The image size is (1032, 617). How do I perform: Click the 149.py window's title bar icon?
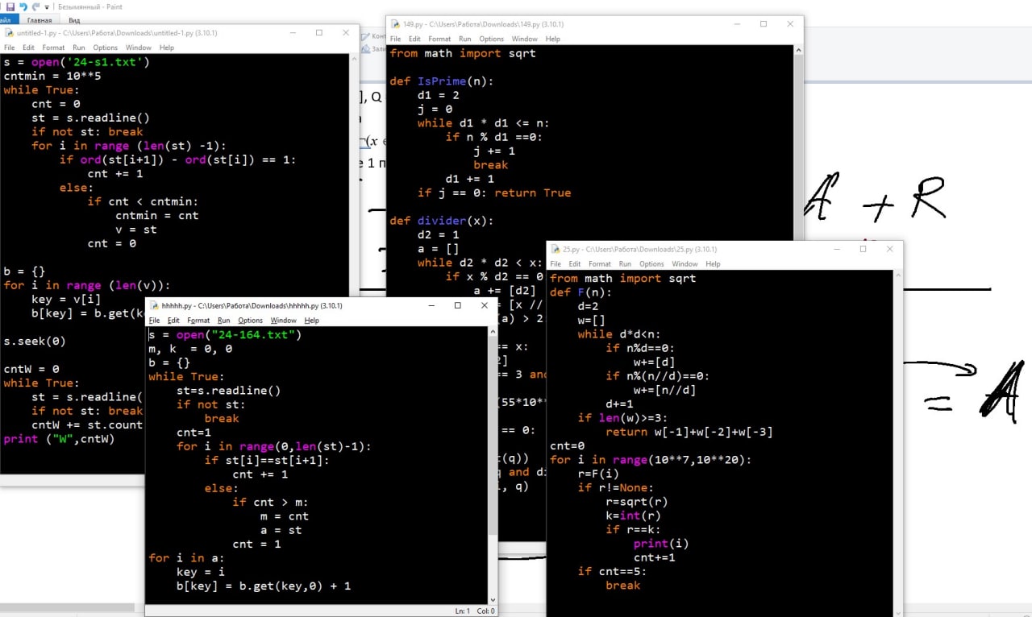click(395, 24)
